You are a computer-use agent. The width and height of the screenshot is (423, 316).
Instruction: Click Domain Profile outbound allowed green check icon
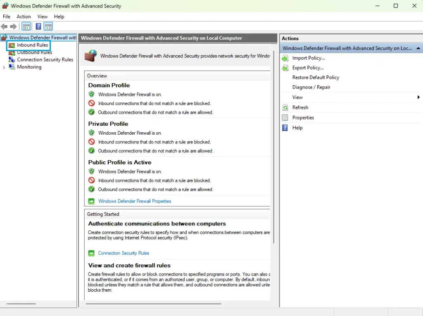point(91,112)
